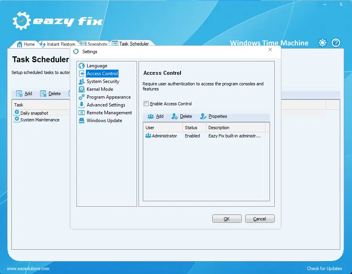Screen dimensions: 352x274
Task: Click the Remote Management icon
Action: (82, 113)
